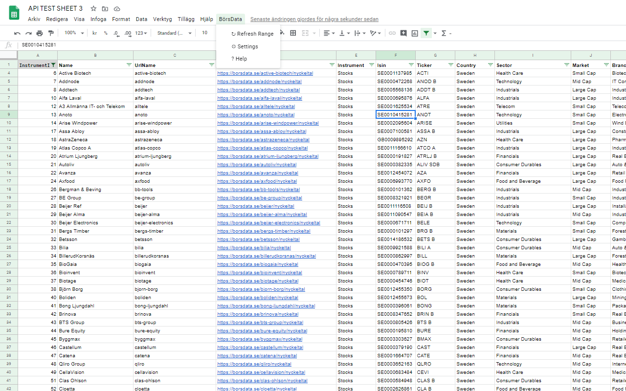
Task: Open the merge cells dropdown arrow
Action: 313,33
